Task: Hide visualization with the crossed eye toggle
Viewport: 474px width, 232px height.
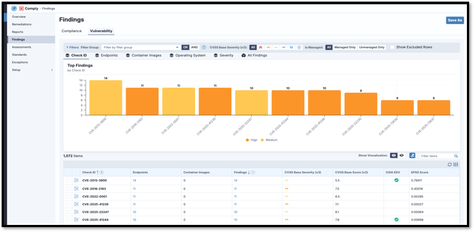Action: click(401, 156)
